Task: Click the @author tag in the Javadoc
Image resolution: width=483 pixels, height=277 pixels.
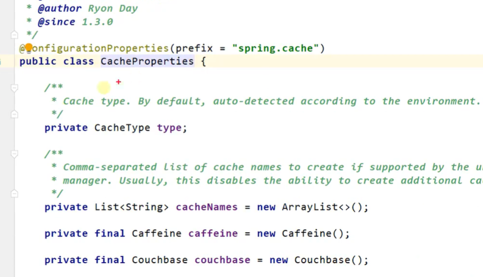Action: point(60,8)
